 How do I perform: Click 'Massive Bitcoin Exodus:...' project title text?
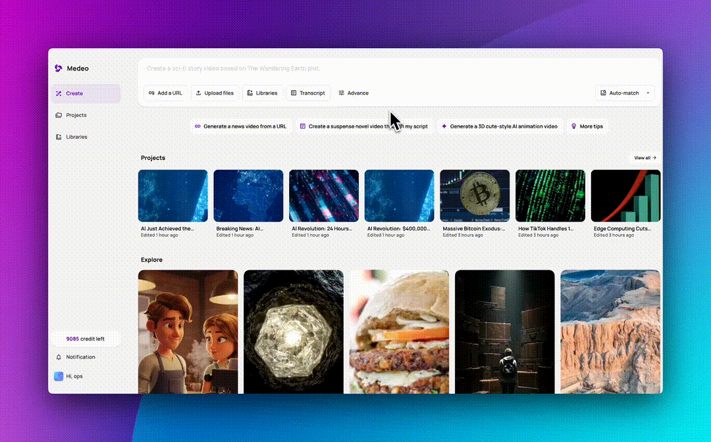tap(474, 229)
